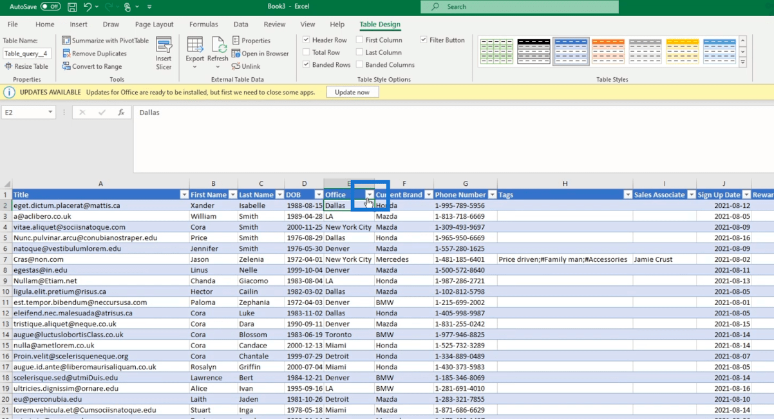774x419 pixels.
Task: Enable the Banded Columns checkbox
Action: 360,64
